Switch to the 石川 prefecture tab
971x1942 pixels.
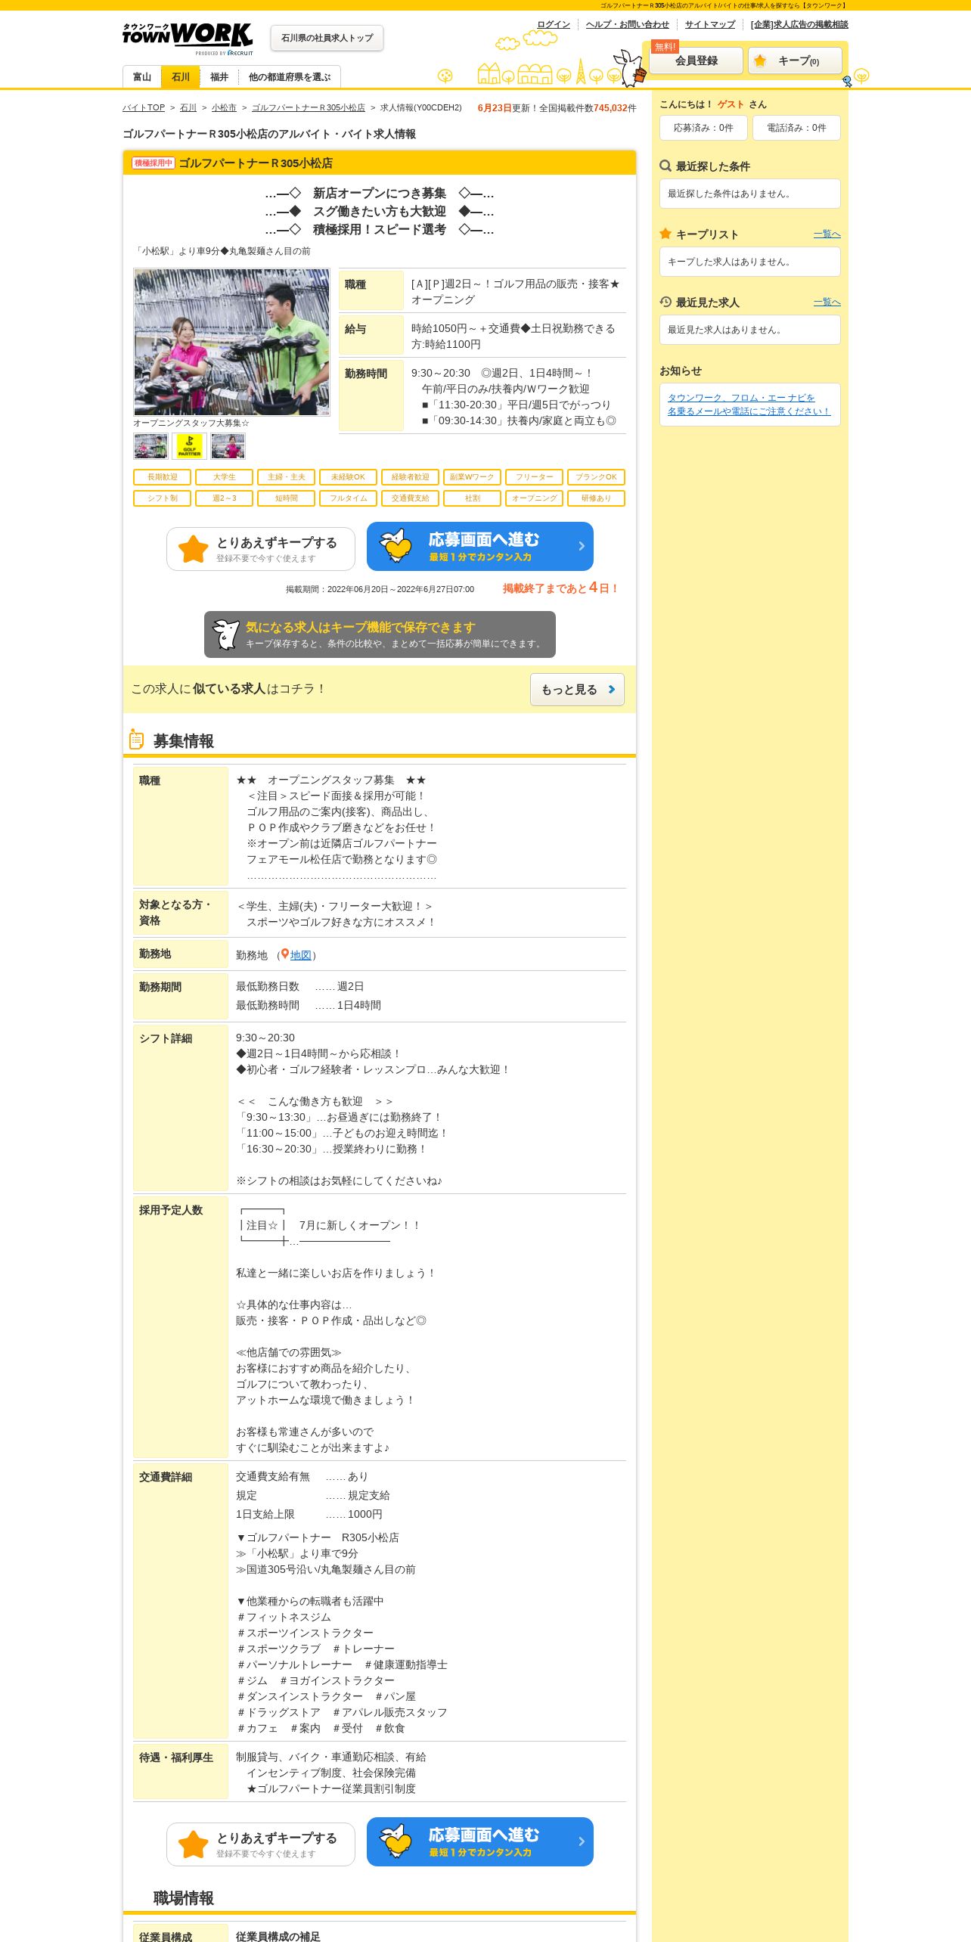pyautogui.click(x=181, y=77)
